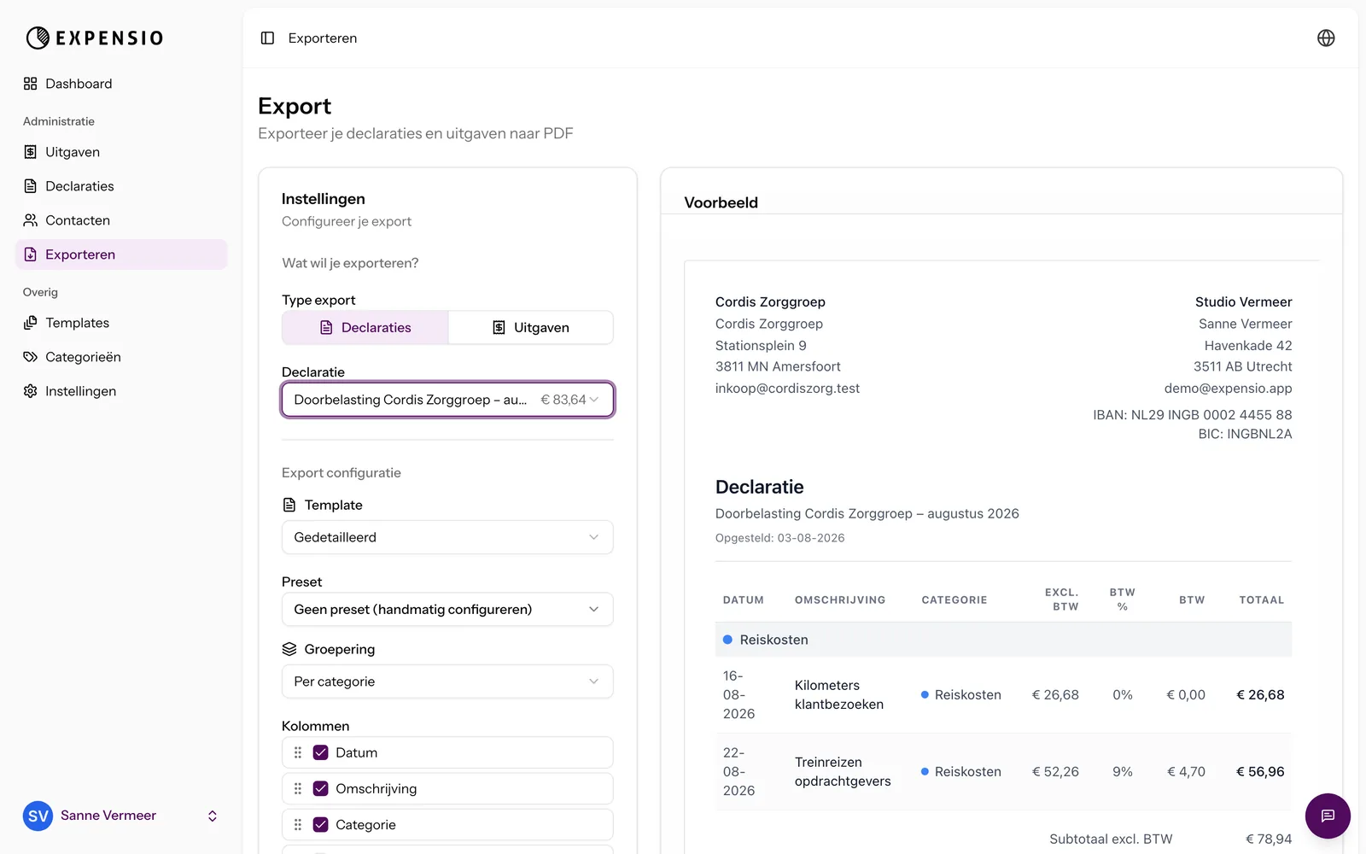The image size is (1366, 854).
Task: Toggle the Categorie column checkbox
Action: click(x=321, y=825)
